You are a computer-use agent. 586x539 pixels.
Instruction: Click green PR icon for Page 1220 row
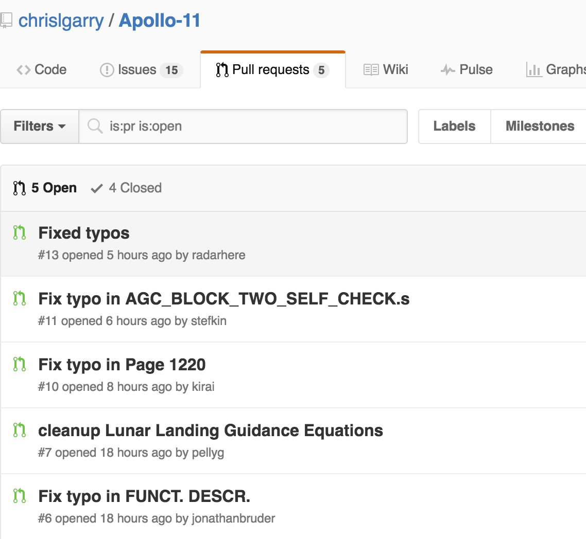pyautogui.click(x=20, y=364)
